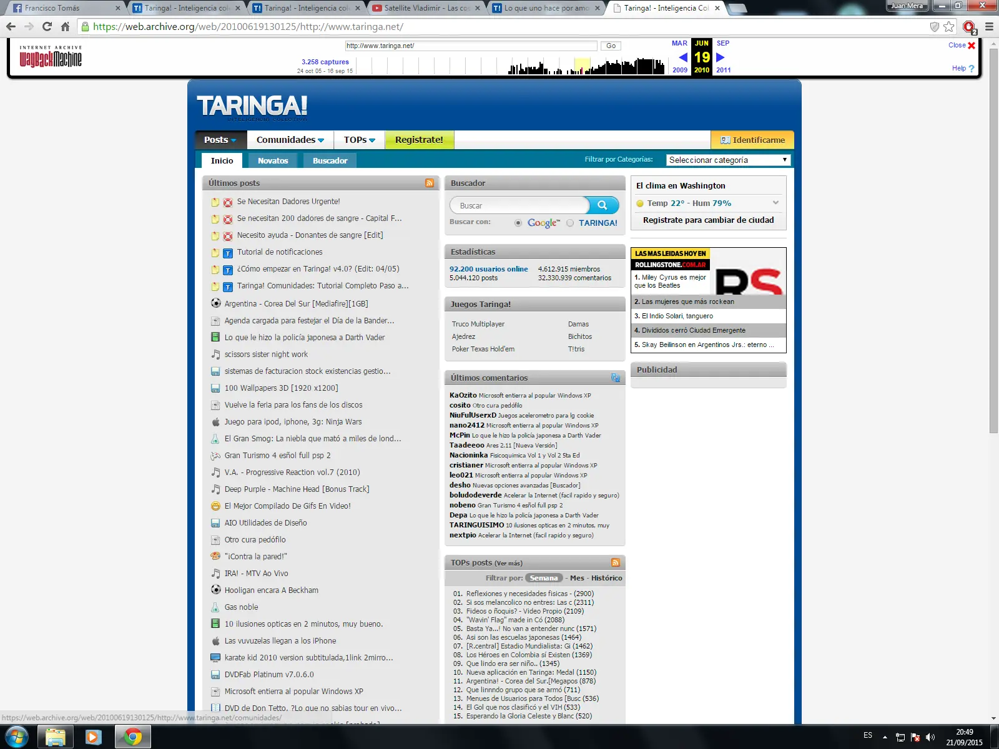Click the Identificarme button
The image size is (999, 749).
tap(752, 140)
